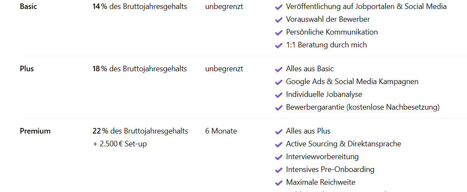Click checkmark next to 1:1 Beratung durch mich

[278, 46]
